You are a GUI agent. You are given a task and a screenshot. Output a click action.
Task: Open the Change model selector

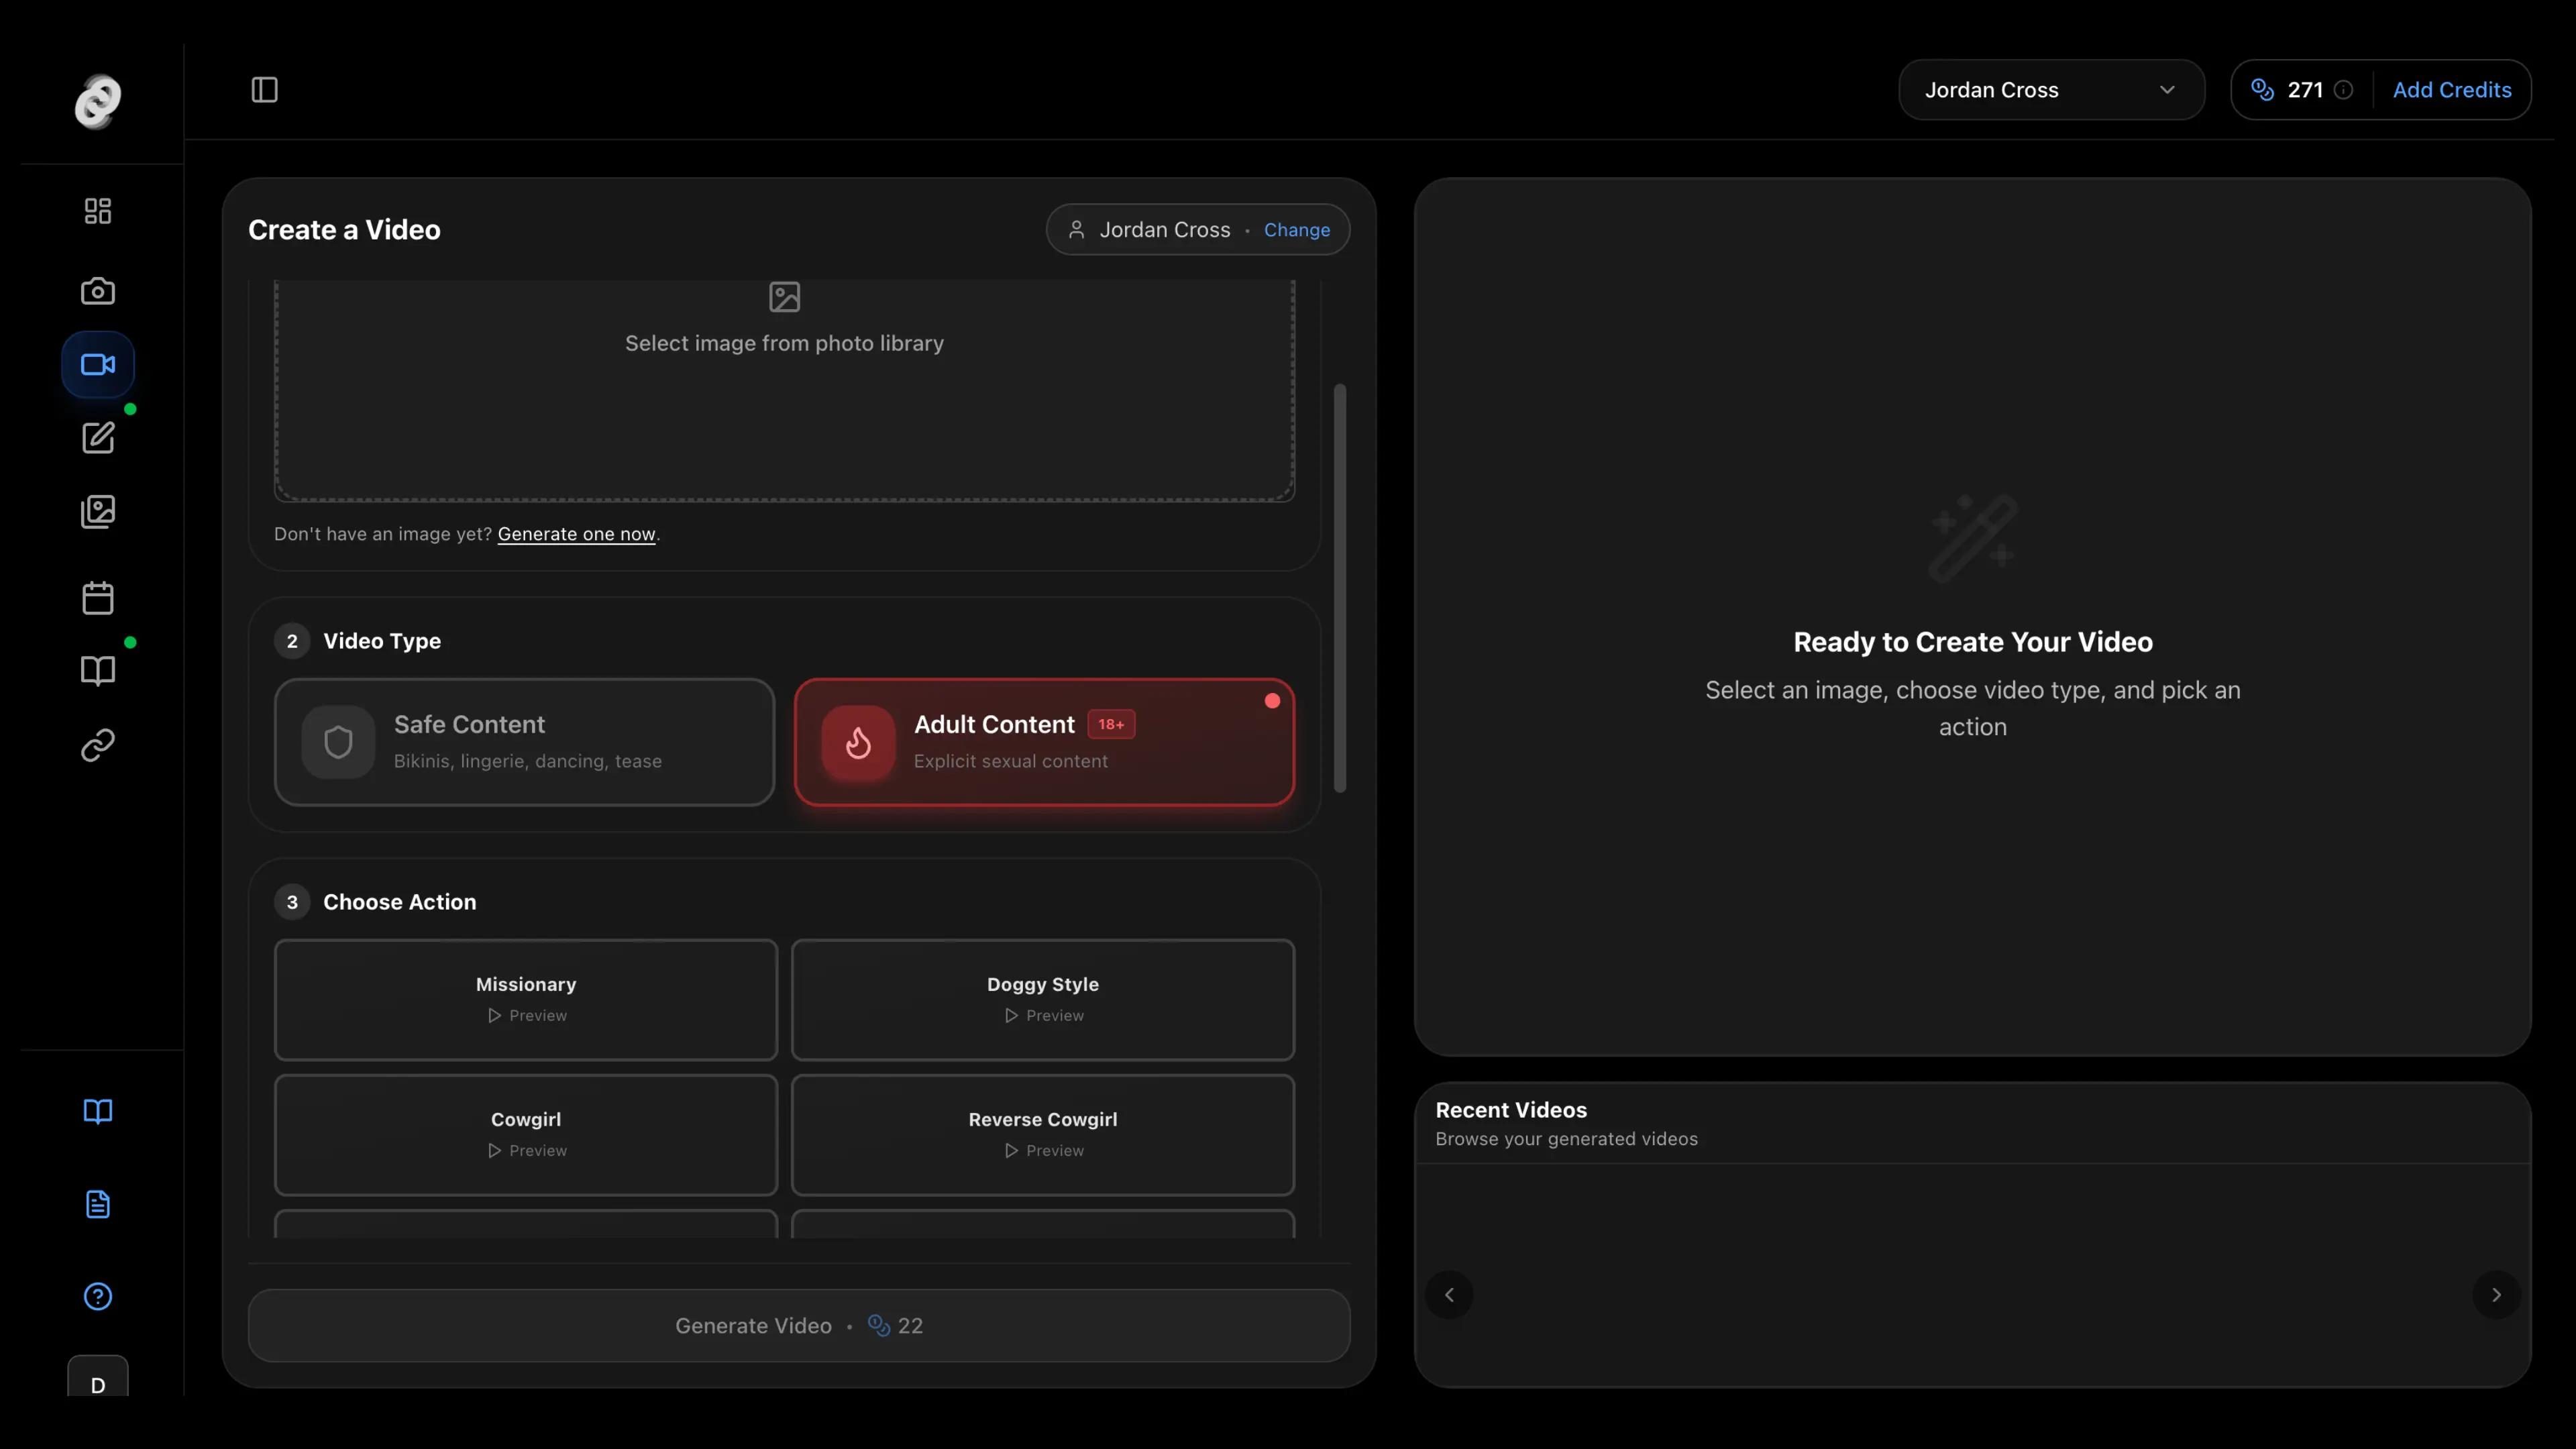pyautogui.click(x=1296, y=229)
